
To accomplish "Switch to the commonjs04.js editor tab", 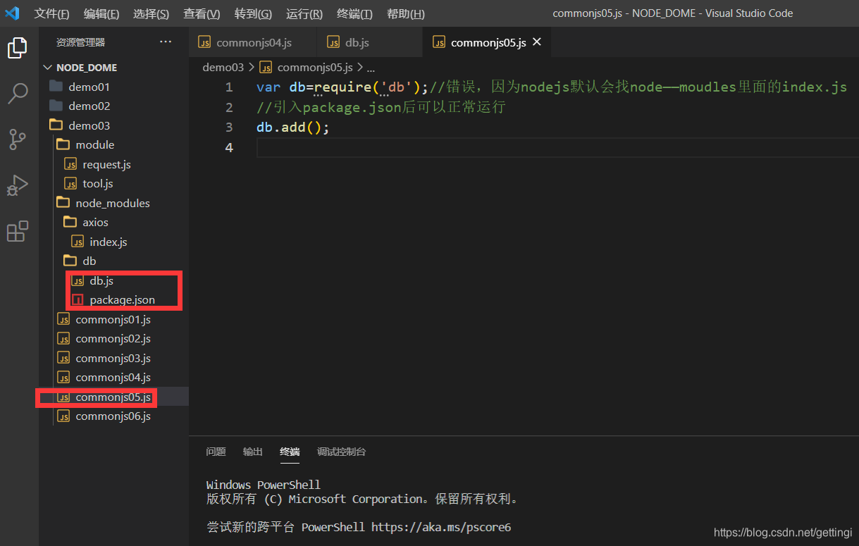I will click(x=253, y=42).
